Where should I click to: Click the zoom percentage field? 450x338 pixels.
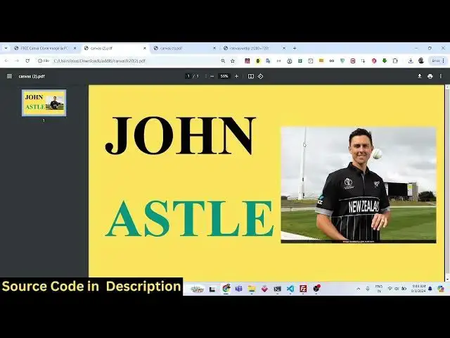[x=224, y=76]
